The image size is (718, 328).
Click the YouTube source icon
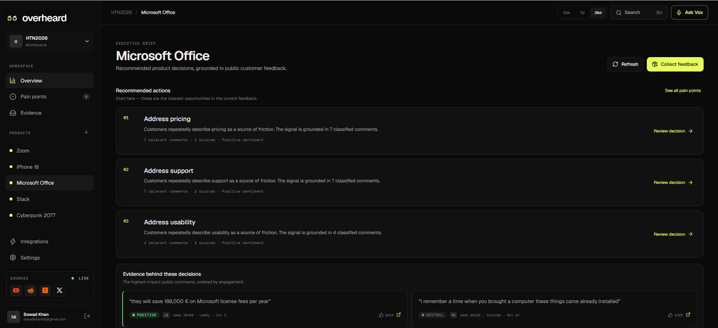tap(16, 291)
